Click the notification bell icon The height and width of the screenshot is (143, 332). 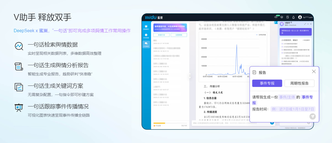coord(294,17)
